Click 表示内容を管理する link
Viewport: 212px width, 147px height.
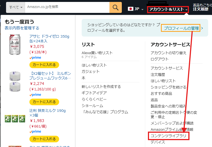point(22,28)
